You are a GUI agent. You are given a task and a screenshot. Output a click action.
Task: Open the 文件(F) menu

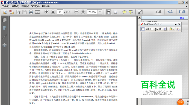5,6
